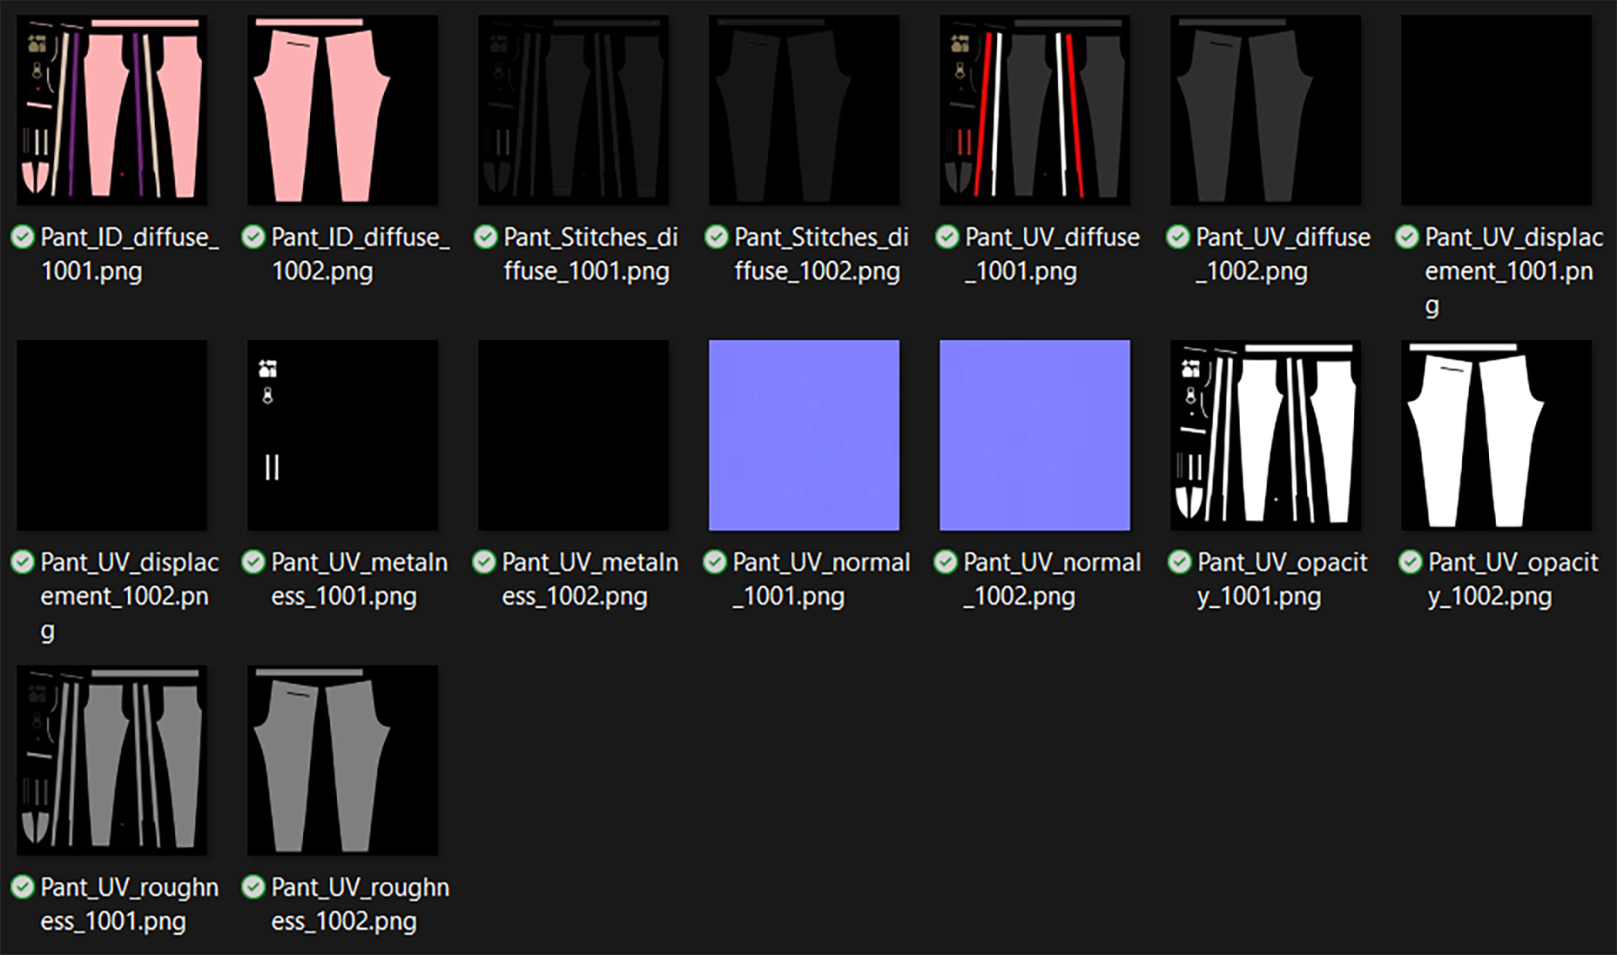The height and width of the screenshot is (955, 1617).
Task: Select the Pant_Stitches_diffuse_1001.png thumbnail
Action: [x=574, y=110]
